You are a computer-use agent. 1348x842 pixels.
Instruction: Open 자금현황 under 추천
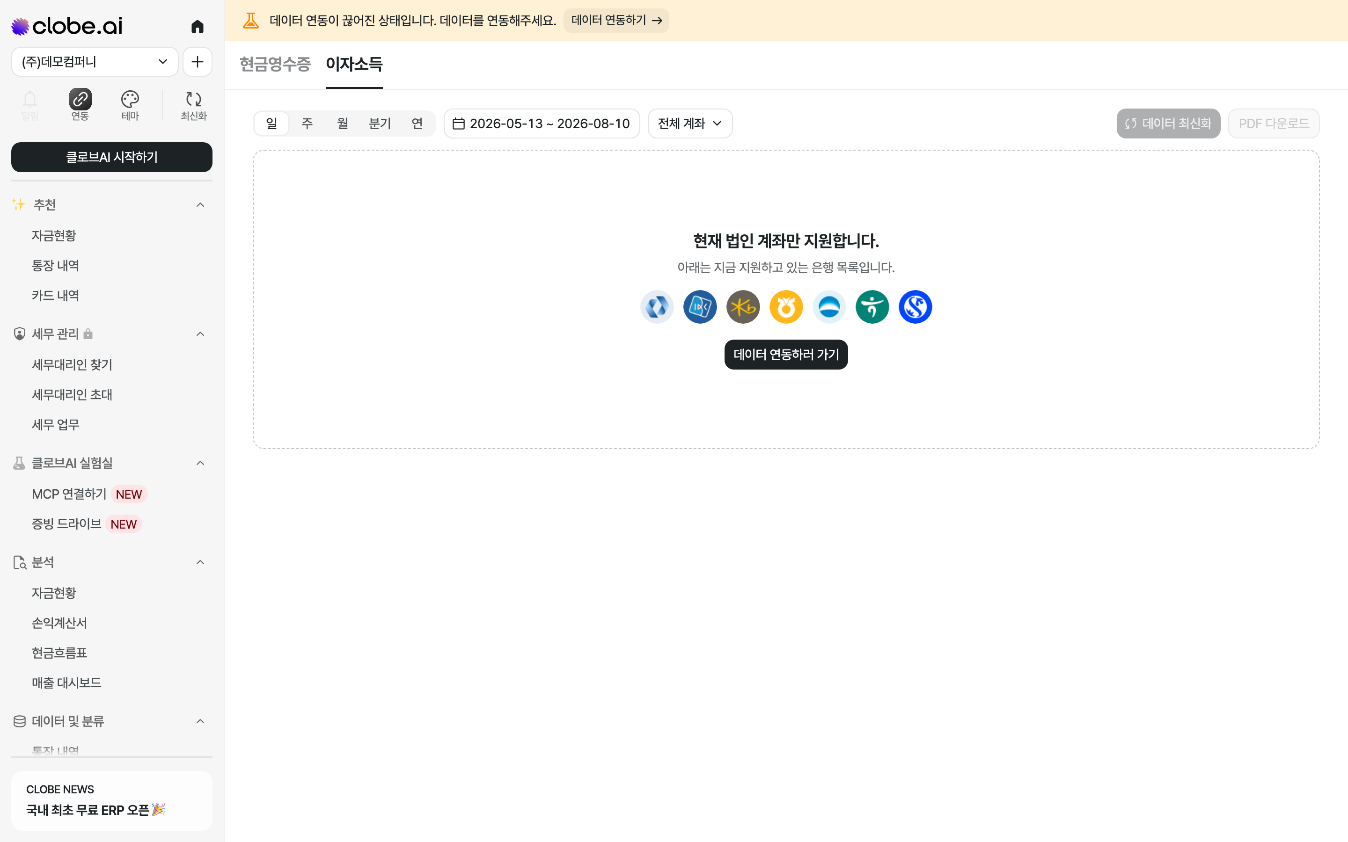tap(53, 236)
